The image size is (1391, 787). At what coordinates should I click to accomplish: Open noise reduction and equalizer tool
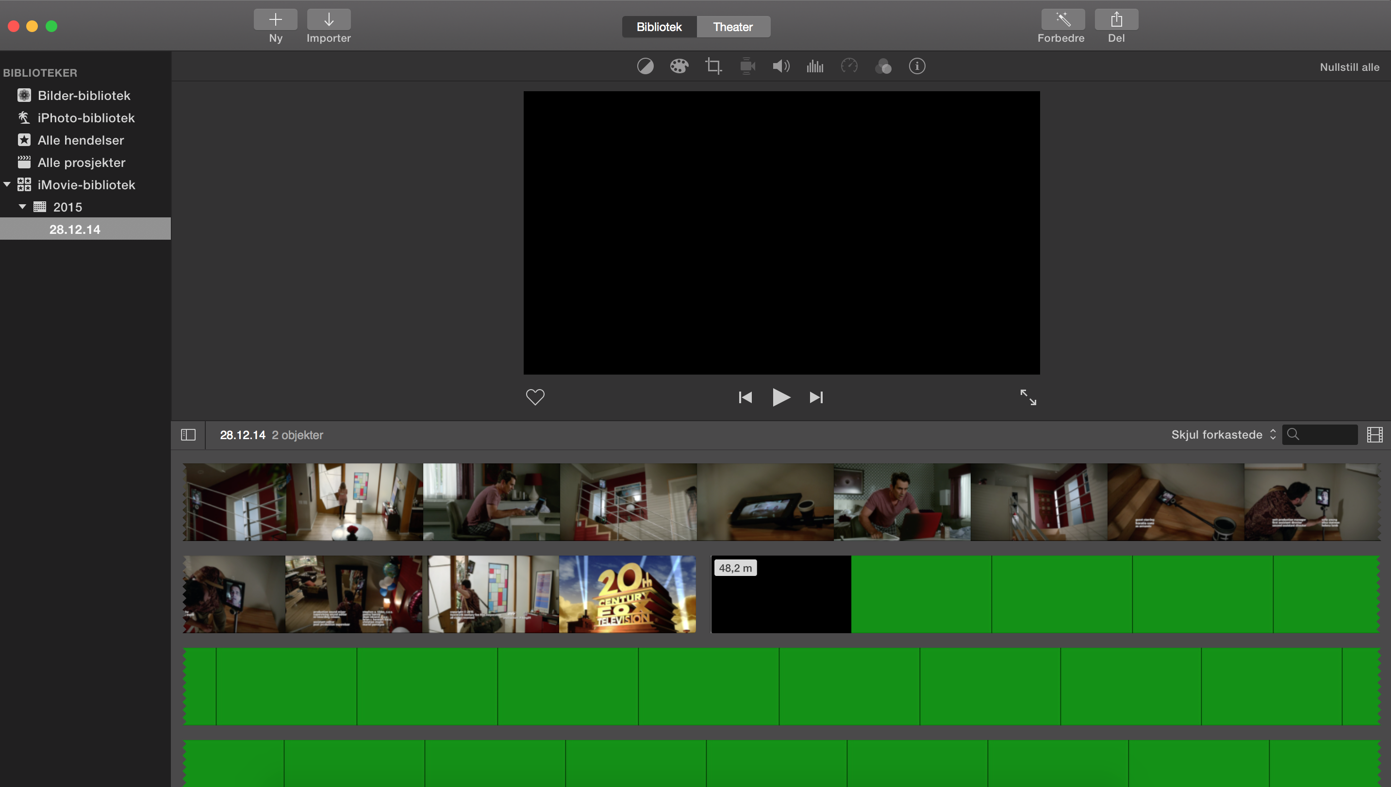click(815, 66)
